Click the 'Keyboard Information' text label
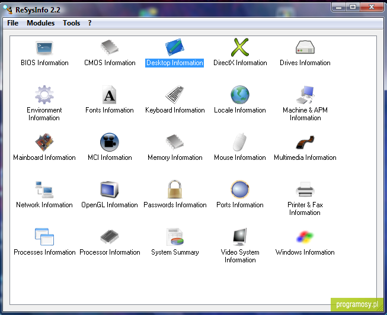Screen dimensions: 387x315 pos(175,110)
